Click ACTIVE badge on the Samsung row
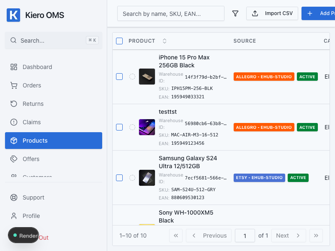This screenshot has width=335, height=251. click(298, 178)
